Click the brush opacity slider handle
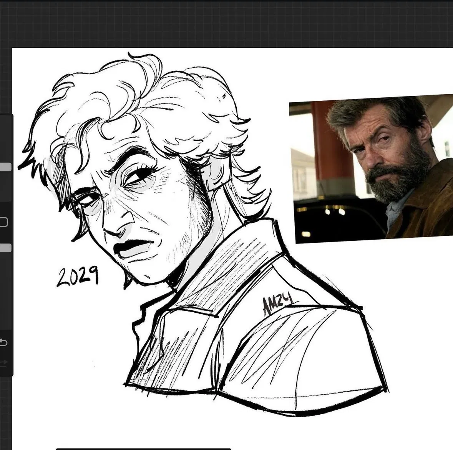 pyautogui.click(x=5, y=248)
